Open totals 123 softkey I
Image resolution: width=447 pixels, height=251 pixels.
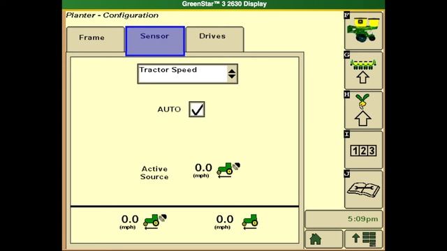[363, 150]
